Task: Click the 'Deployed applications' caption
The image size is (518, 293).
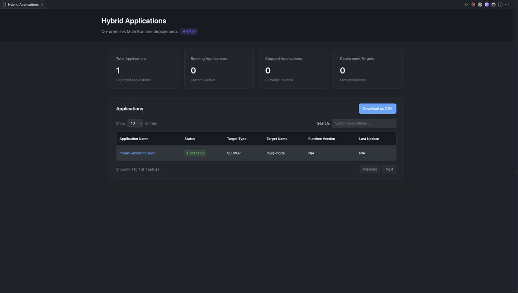Action: pos(133,80)
